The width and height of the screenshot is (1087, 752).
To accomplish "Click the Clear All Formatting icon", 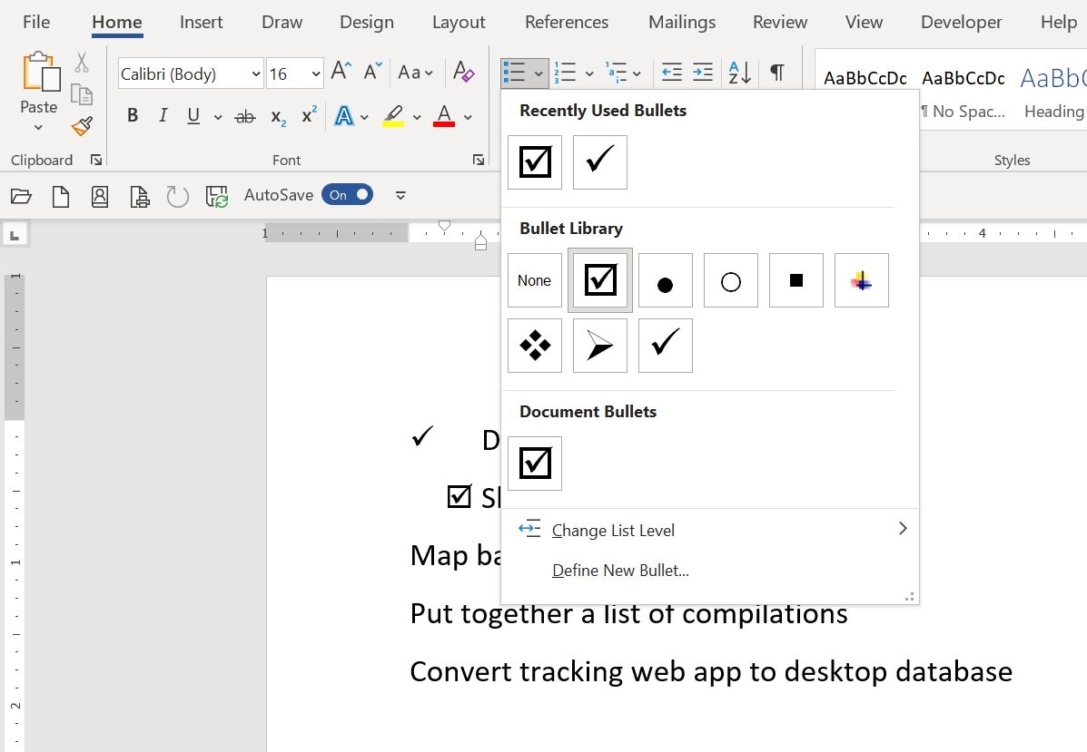I will [x=463, y=72].
